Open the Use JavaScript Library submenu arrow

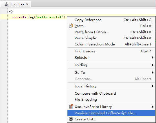click(153, 107)
